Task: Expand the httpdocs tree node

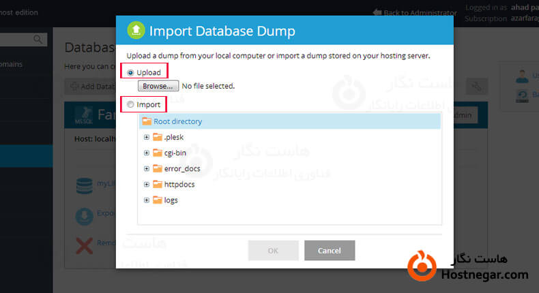Action: (x=146, y=184)
